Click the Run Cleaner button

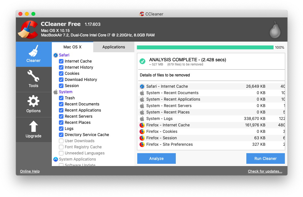265,159
